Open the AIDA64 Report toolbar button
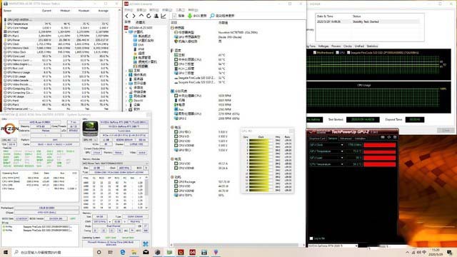This screenshot has height=257, width=457. 179,16
